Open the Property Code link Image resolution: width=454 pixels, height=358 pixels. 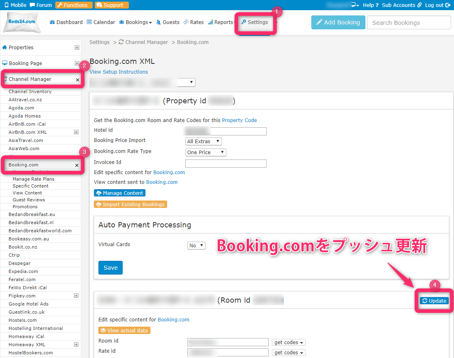(x=239, y=120)
